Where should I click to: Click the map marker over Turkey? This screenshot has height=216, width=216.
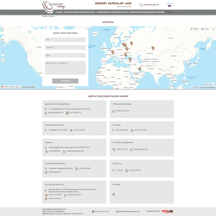pos(130,59)
